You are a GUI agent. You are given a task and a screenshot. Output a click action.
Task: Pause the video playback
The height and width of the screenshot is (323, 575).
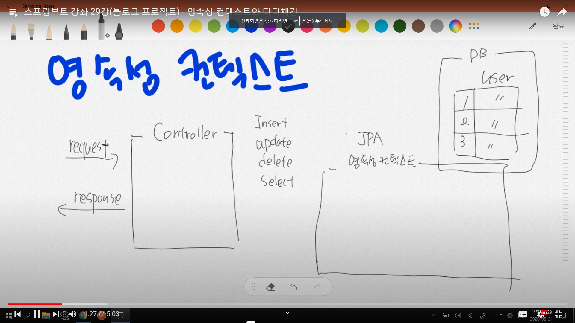tap(37, 314)
